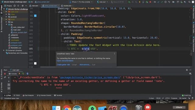Screen dimensions: 195x110
Task: Trigger Flutter hot reload lightning icon in top toolbar
Action: [x=140, y=2]
